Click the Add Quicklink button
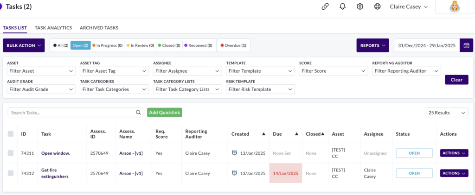475x195 pixels. point(165,113)
